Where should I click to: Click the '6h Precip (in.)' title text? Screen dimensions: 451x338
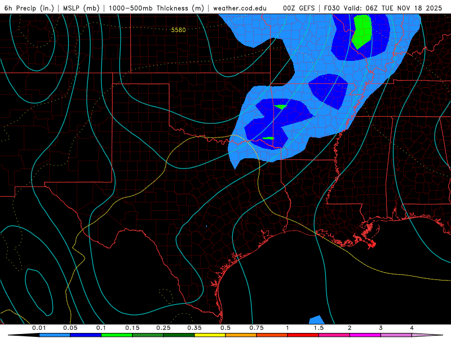tap(29, 8)
